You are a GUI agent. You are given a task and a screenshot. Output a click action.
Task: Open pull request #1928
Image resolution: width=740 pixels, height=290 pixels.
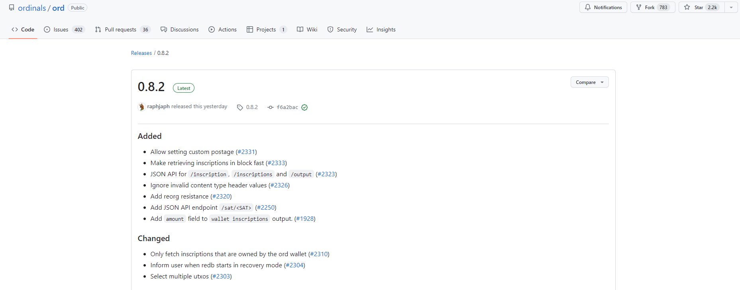tap(305, 219)
